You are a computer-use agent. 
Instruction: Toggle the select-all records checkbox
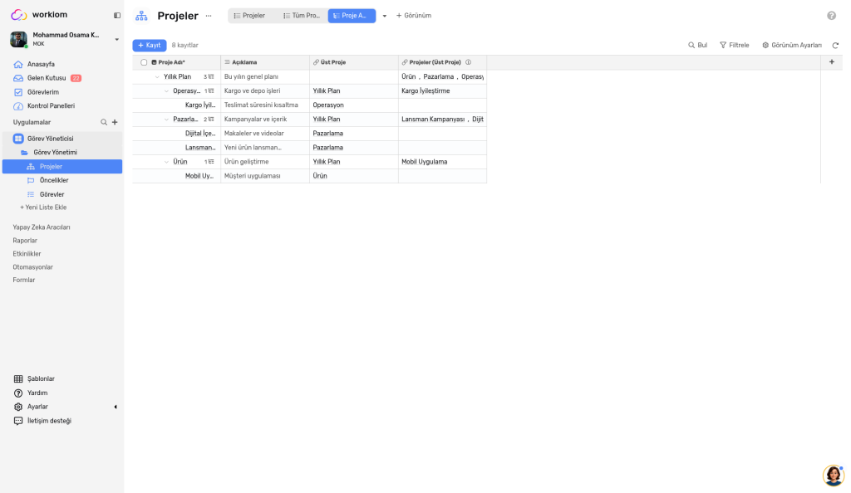coord(144,62)
